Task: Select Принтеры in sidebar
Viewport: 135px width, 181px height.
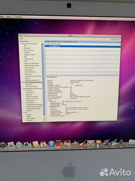Action: pyautogui.click(x=29, y=84)
